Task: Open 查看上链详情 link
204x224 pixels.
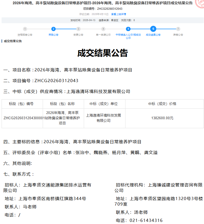Action: pyautogui.click(x=118, y=14)
